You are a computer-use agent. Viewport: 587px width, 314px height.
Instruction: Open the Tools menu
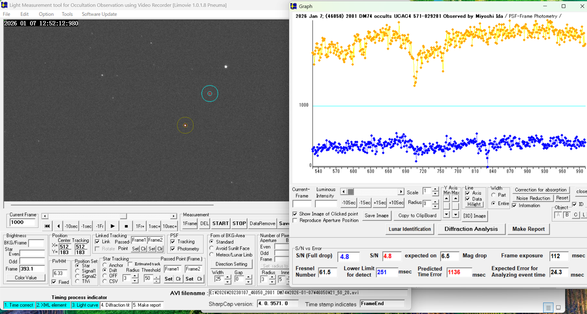(x=67, y=14)
